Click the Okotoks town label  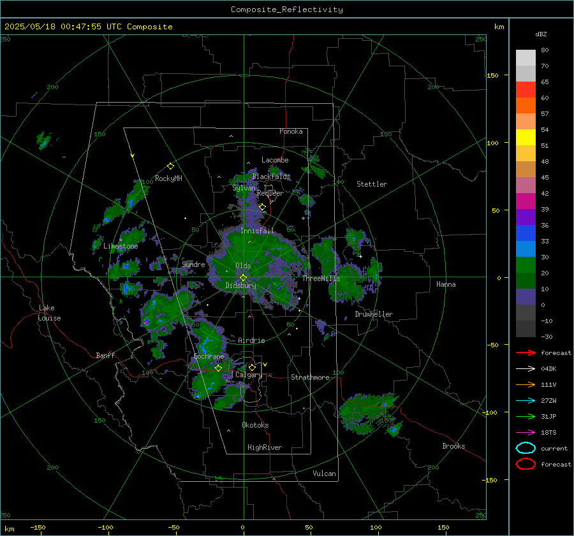(255, 425)
